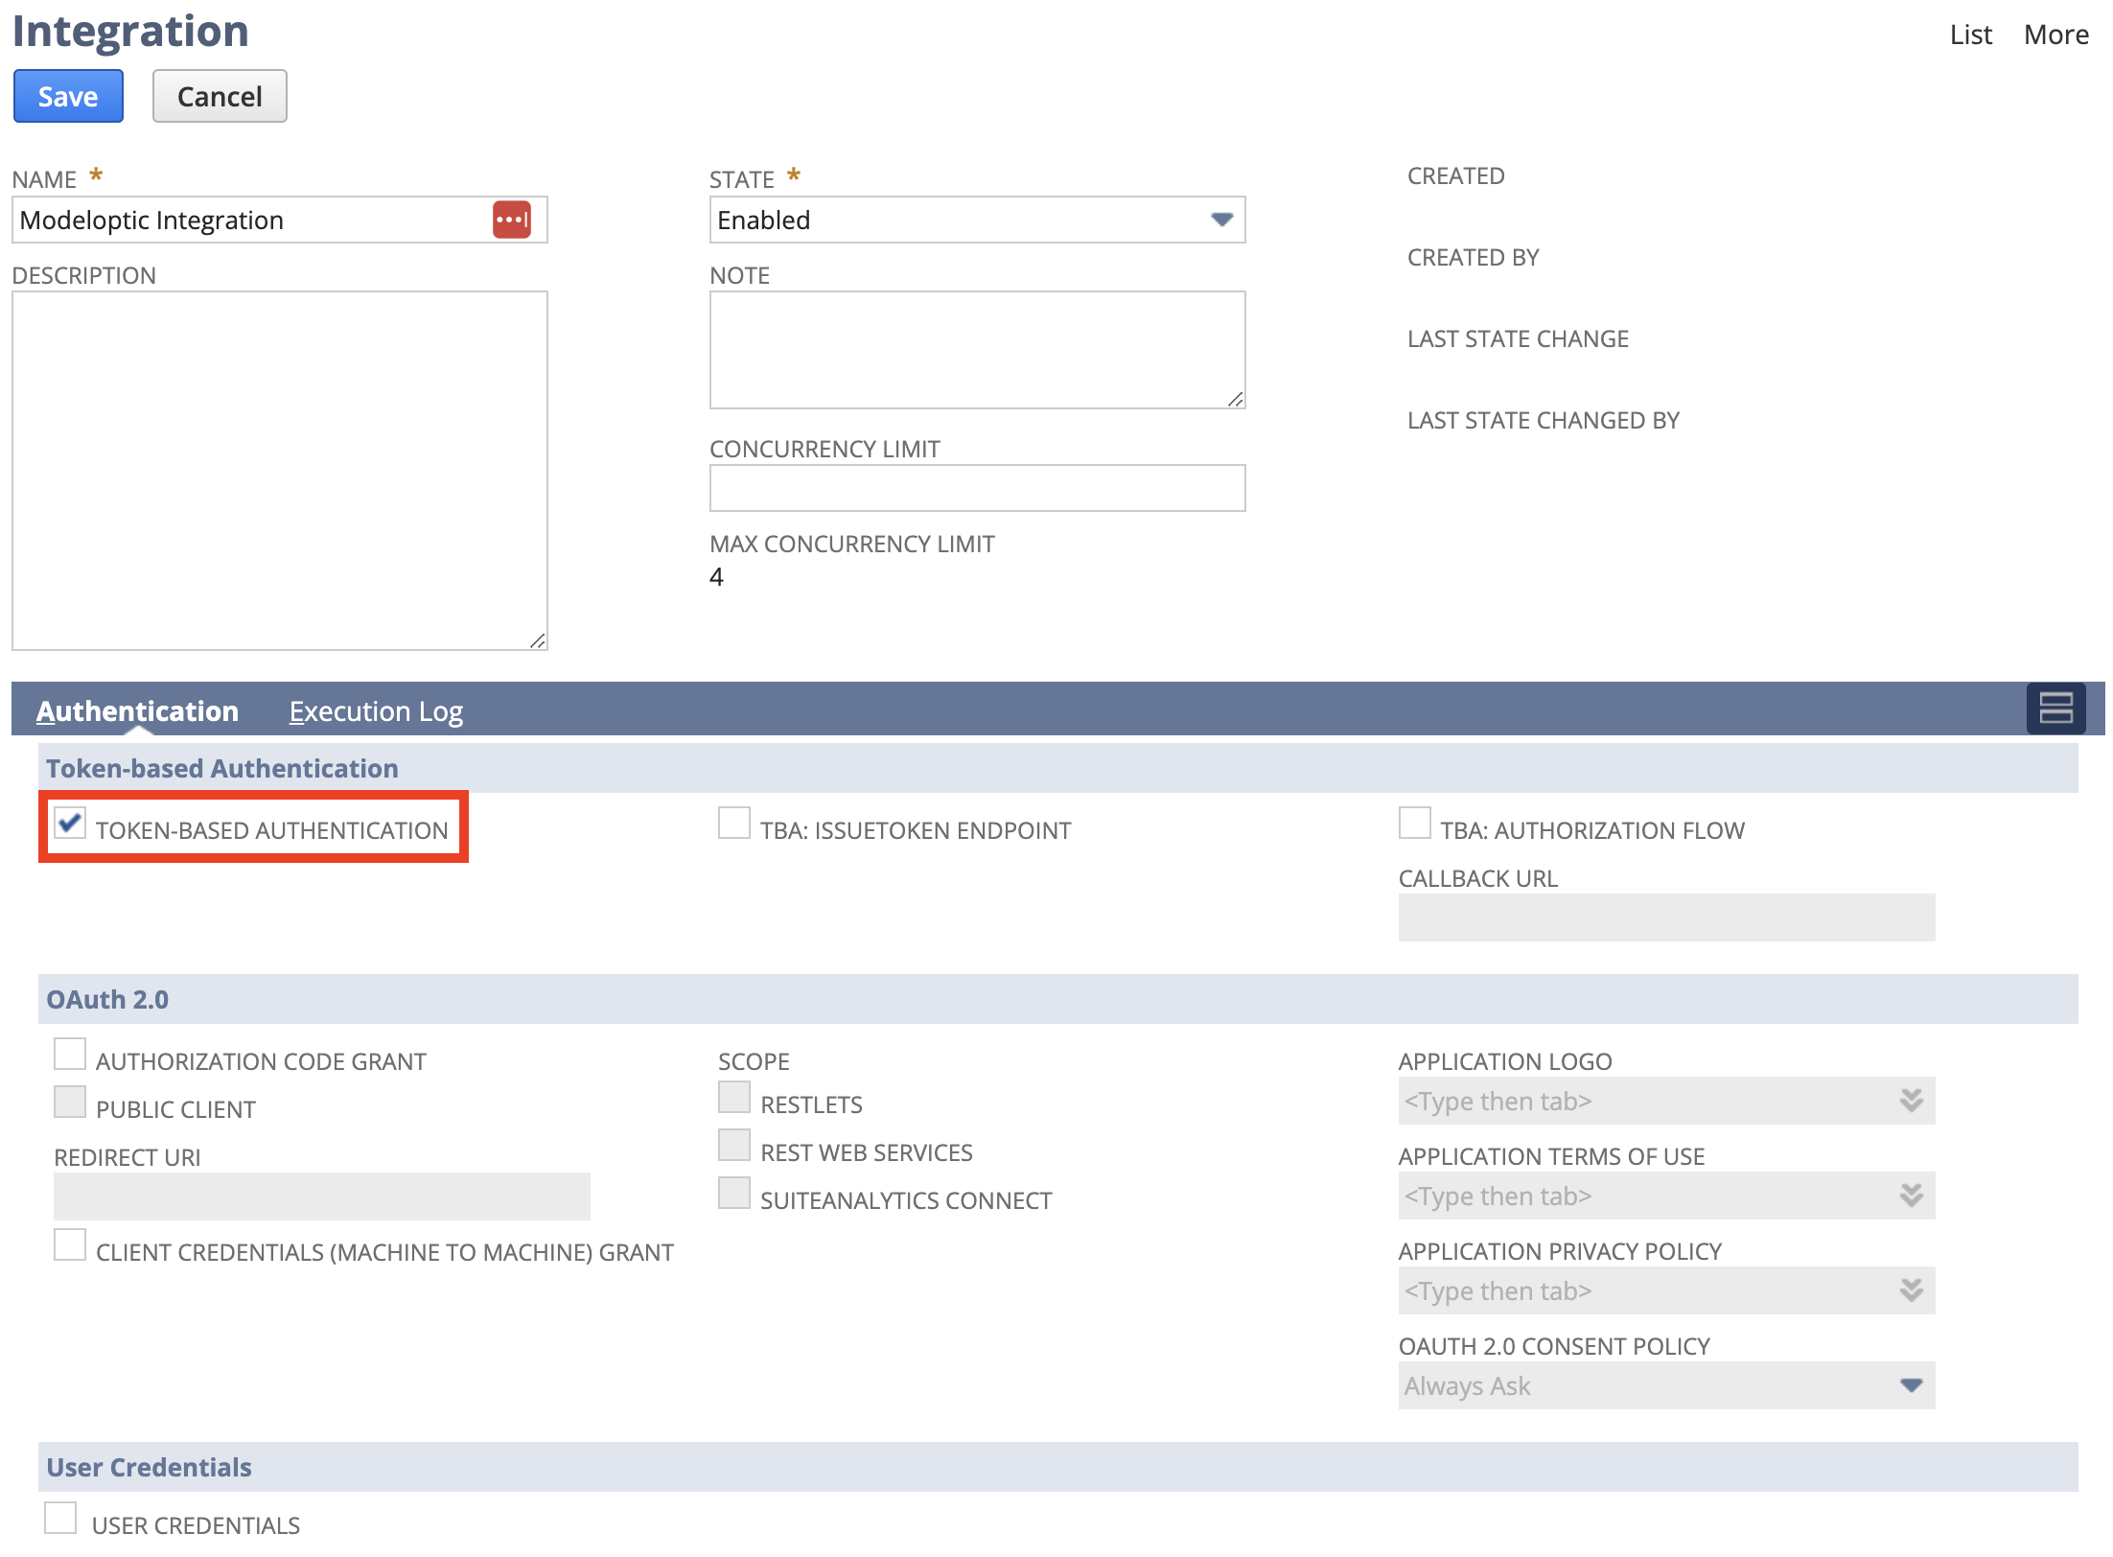The height and width of the screenshot is (1557, 2113).
Task: Expand the Application Logo double-chevron dropdown
Action: point(1911,1101)
